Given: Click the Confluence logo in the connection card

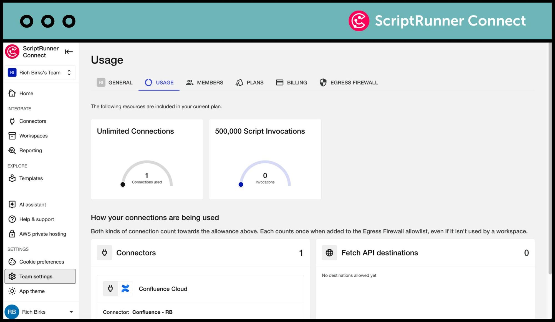Looking at the screenshot, I should pyautogui.click(x=125, y=289).
